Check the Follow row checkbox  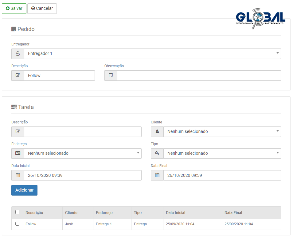point(17,224)
